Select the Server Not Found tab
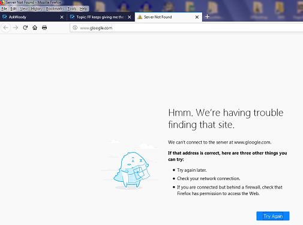The image size is (303, 225). (x=169, y=17)
